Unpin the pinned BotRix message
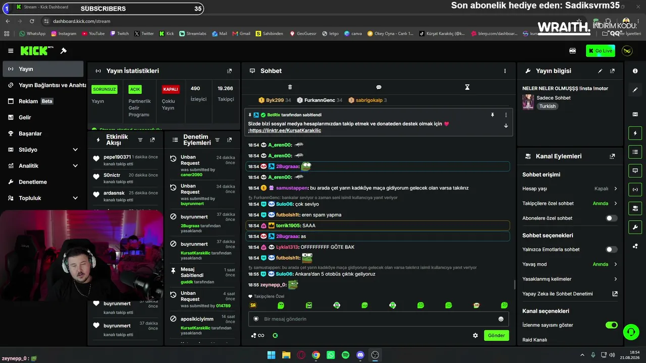The image size is (646, 363). [x=493, y=115]
